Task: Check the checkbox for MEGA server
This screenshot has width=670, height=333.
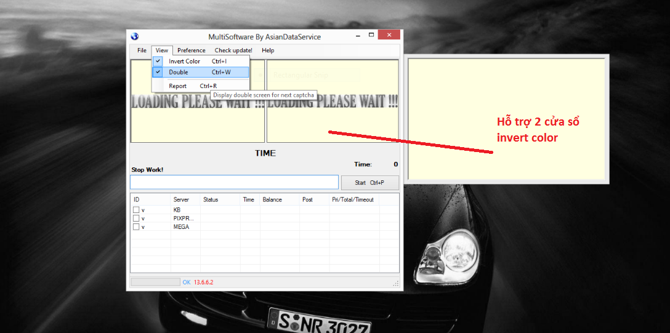Action: pyautogui.click(x=136, y=227)
